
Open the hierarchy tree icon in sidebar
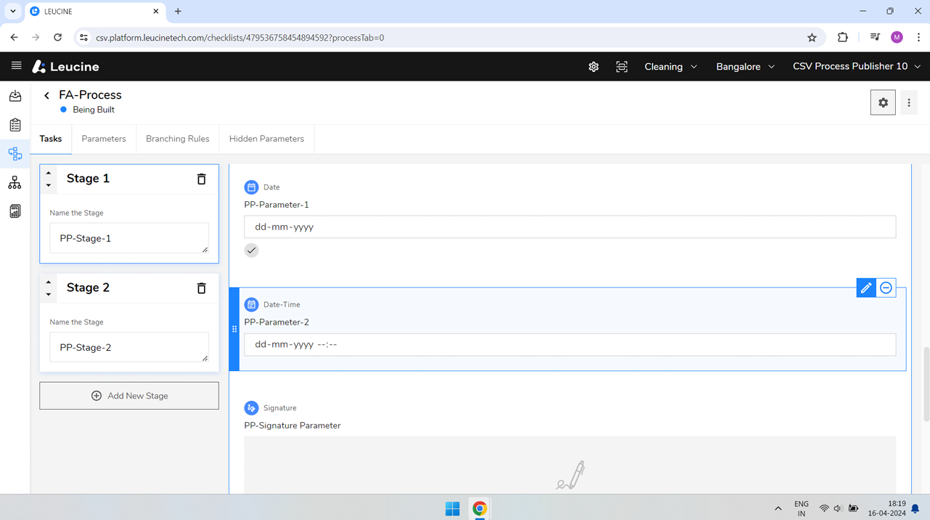coord(15,183)
